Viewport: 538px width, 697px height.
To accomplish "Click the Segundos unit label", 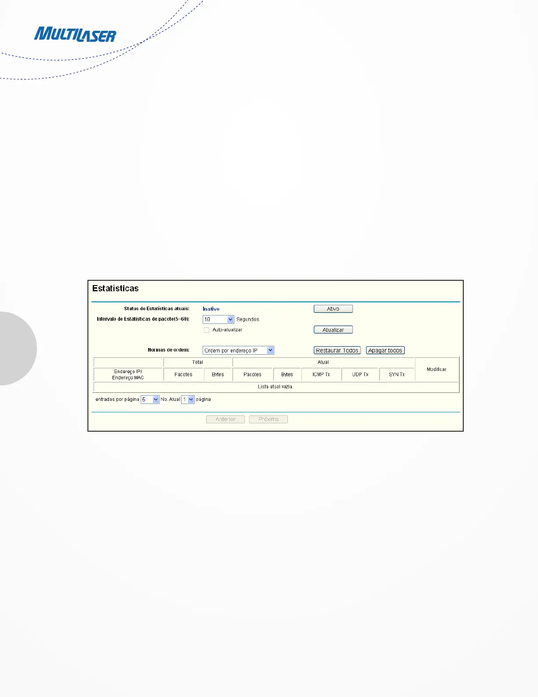I will [x=248, y=319].
